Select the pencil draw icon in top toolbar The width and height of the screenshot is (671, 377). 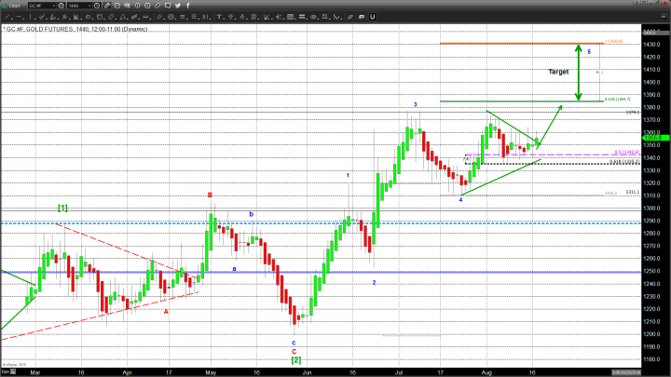pyautogui.click(x=107, y=6)
